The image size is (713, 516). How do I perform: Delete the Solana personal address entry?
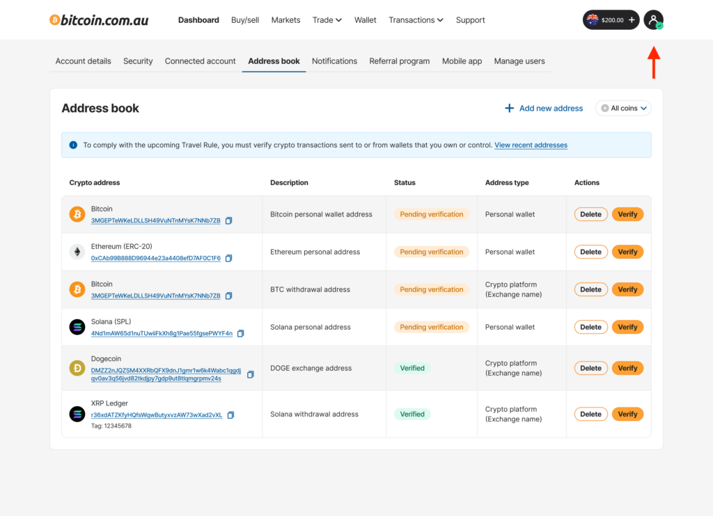tap(590, 327)
